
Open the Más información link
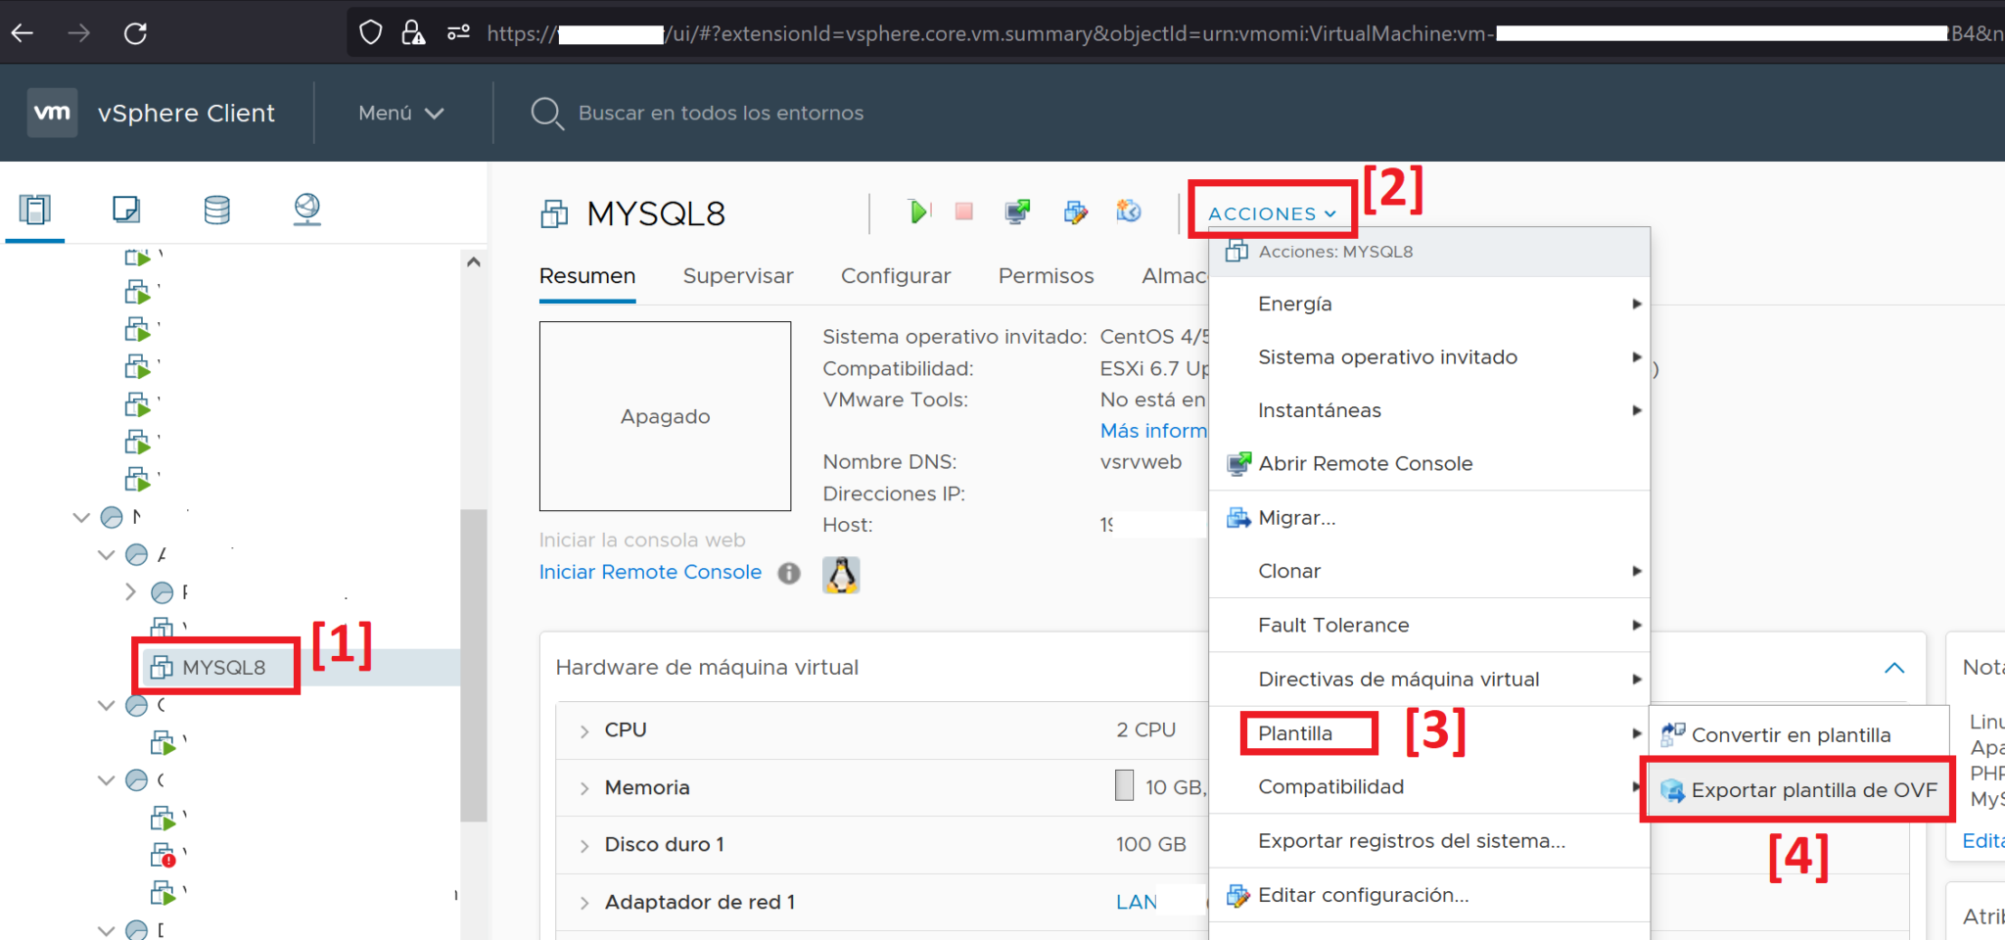point(1153,430)
